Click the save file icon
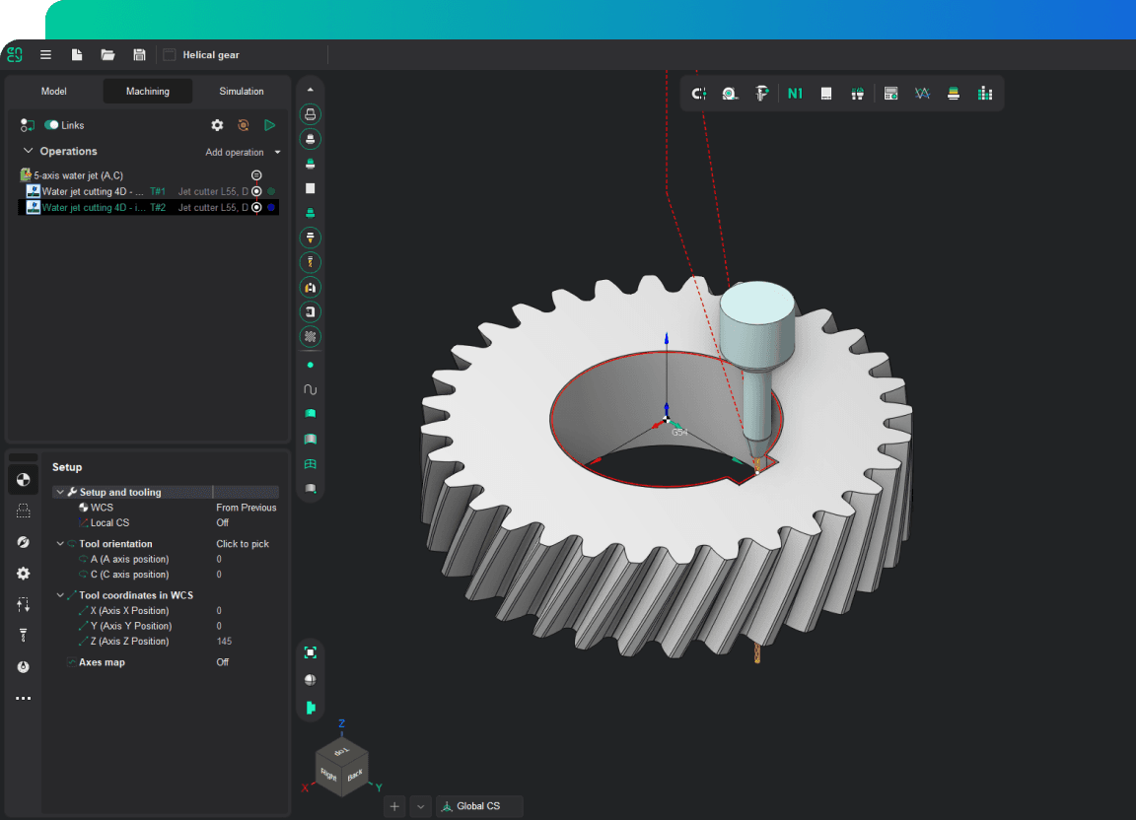The image size is (1136, 820). pos(139,55)
